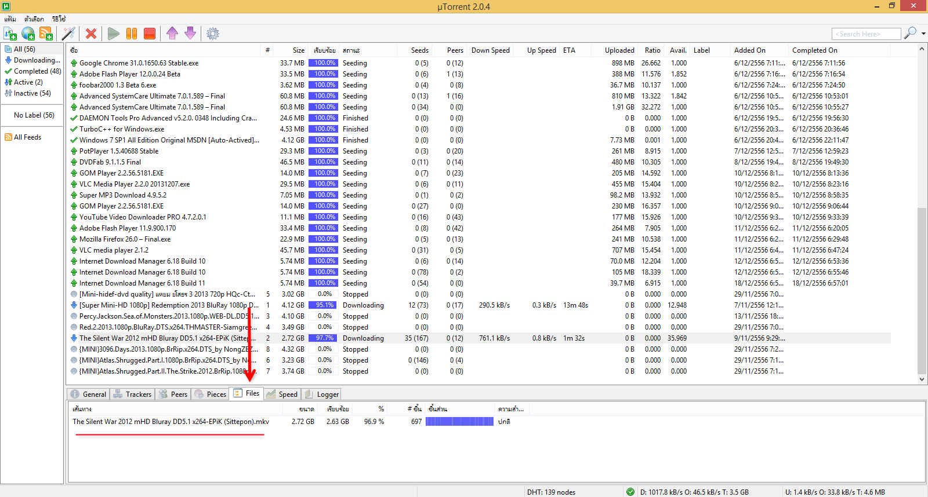Image resolution: width=928 pixels, height=497 pixels.
Task: Select the Mozilla Firefox 26.0 – Final.exe torrent
Action: 125,239
